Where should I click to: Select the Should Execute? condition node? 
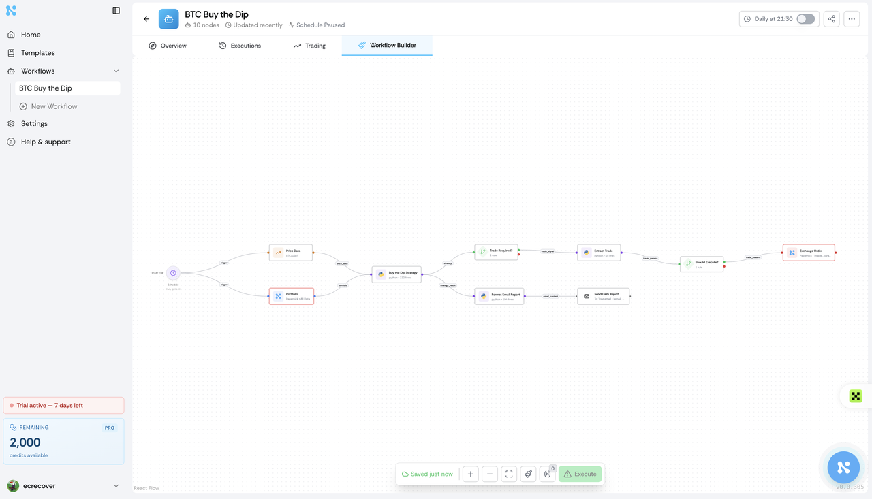click(702, 264)
